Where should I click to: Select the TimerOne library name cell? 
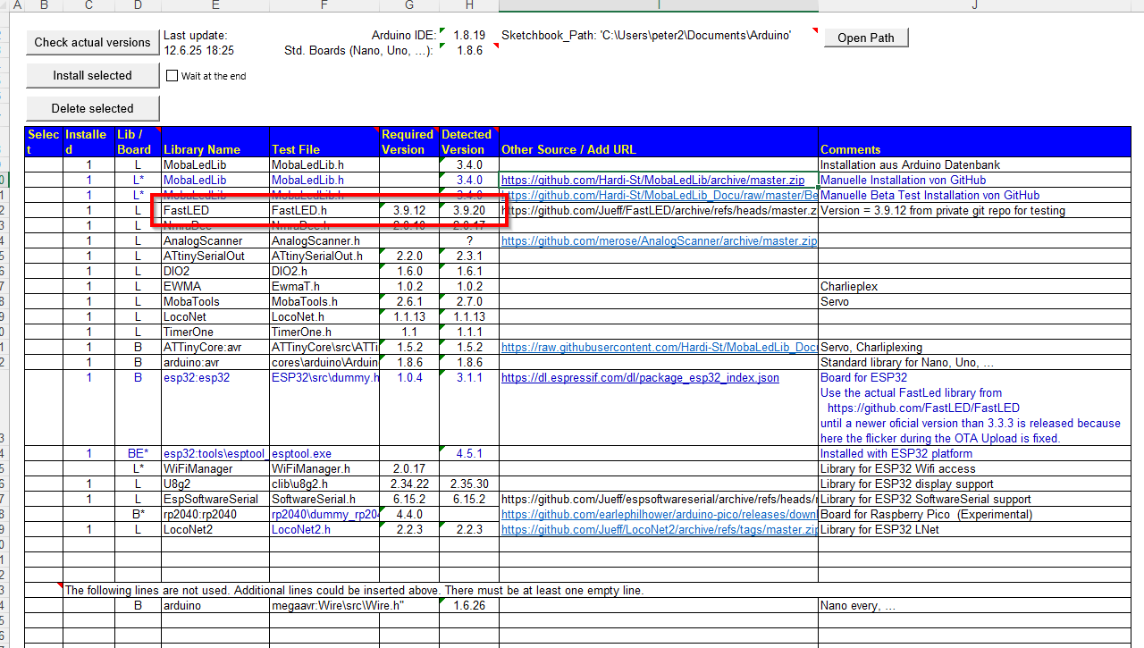(215, 332)
